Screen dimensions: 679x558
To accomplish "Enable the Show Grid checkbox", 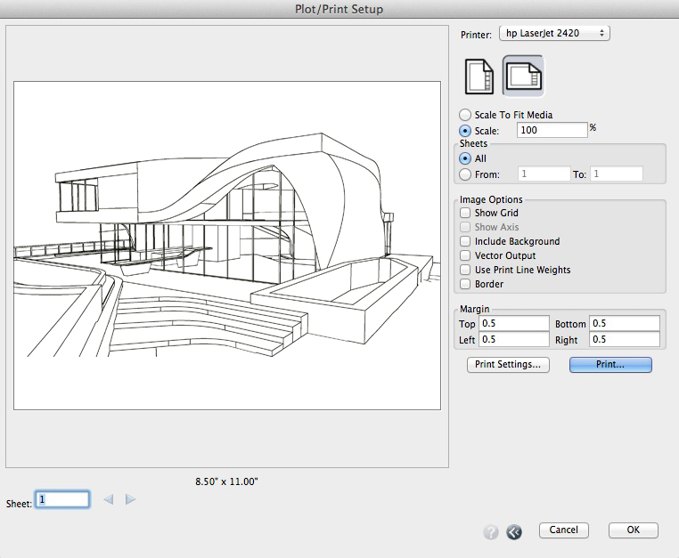I will tap(465, 213).
